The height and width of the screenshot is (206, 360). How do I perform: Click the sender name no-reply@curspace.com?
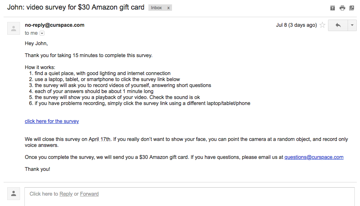click(55, 25)
